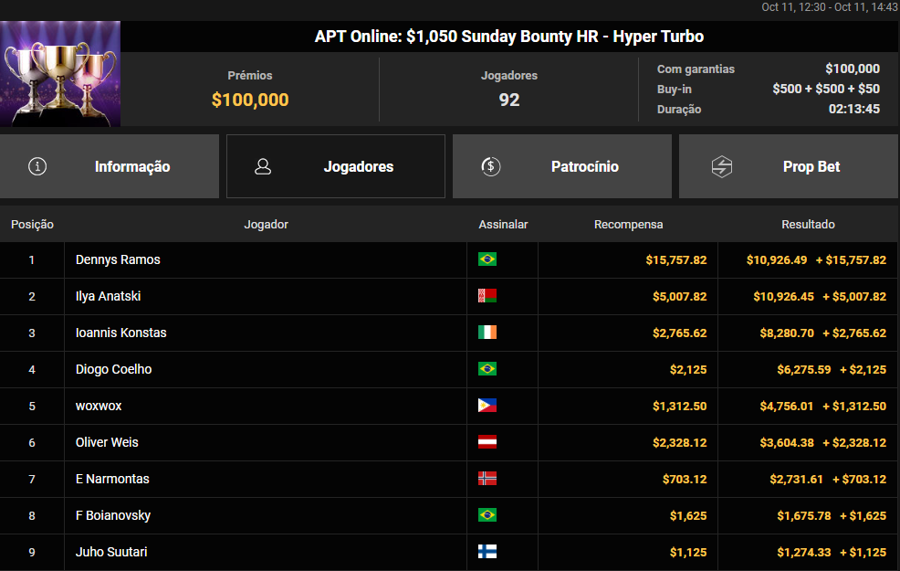This screenshot has width=900, height=571.
Task: Click Finland flag beside Juho Suutari
Action: tap(487, 552)
